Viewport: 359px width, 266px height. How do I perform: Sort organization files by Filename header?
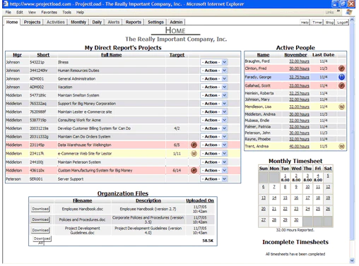point(82,200)
